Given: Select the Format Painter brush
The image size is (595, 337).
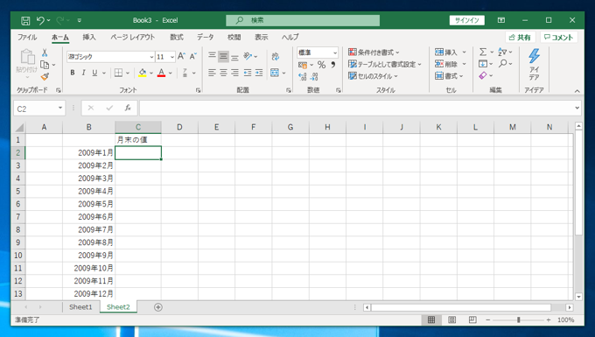Looking at the screenshot, I should pos(45,77).
